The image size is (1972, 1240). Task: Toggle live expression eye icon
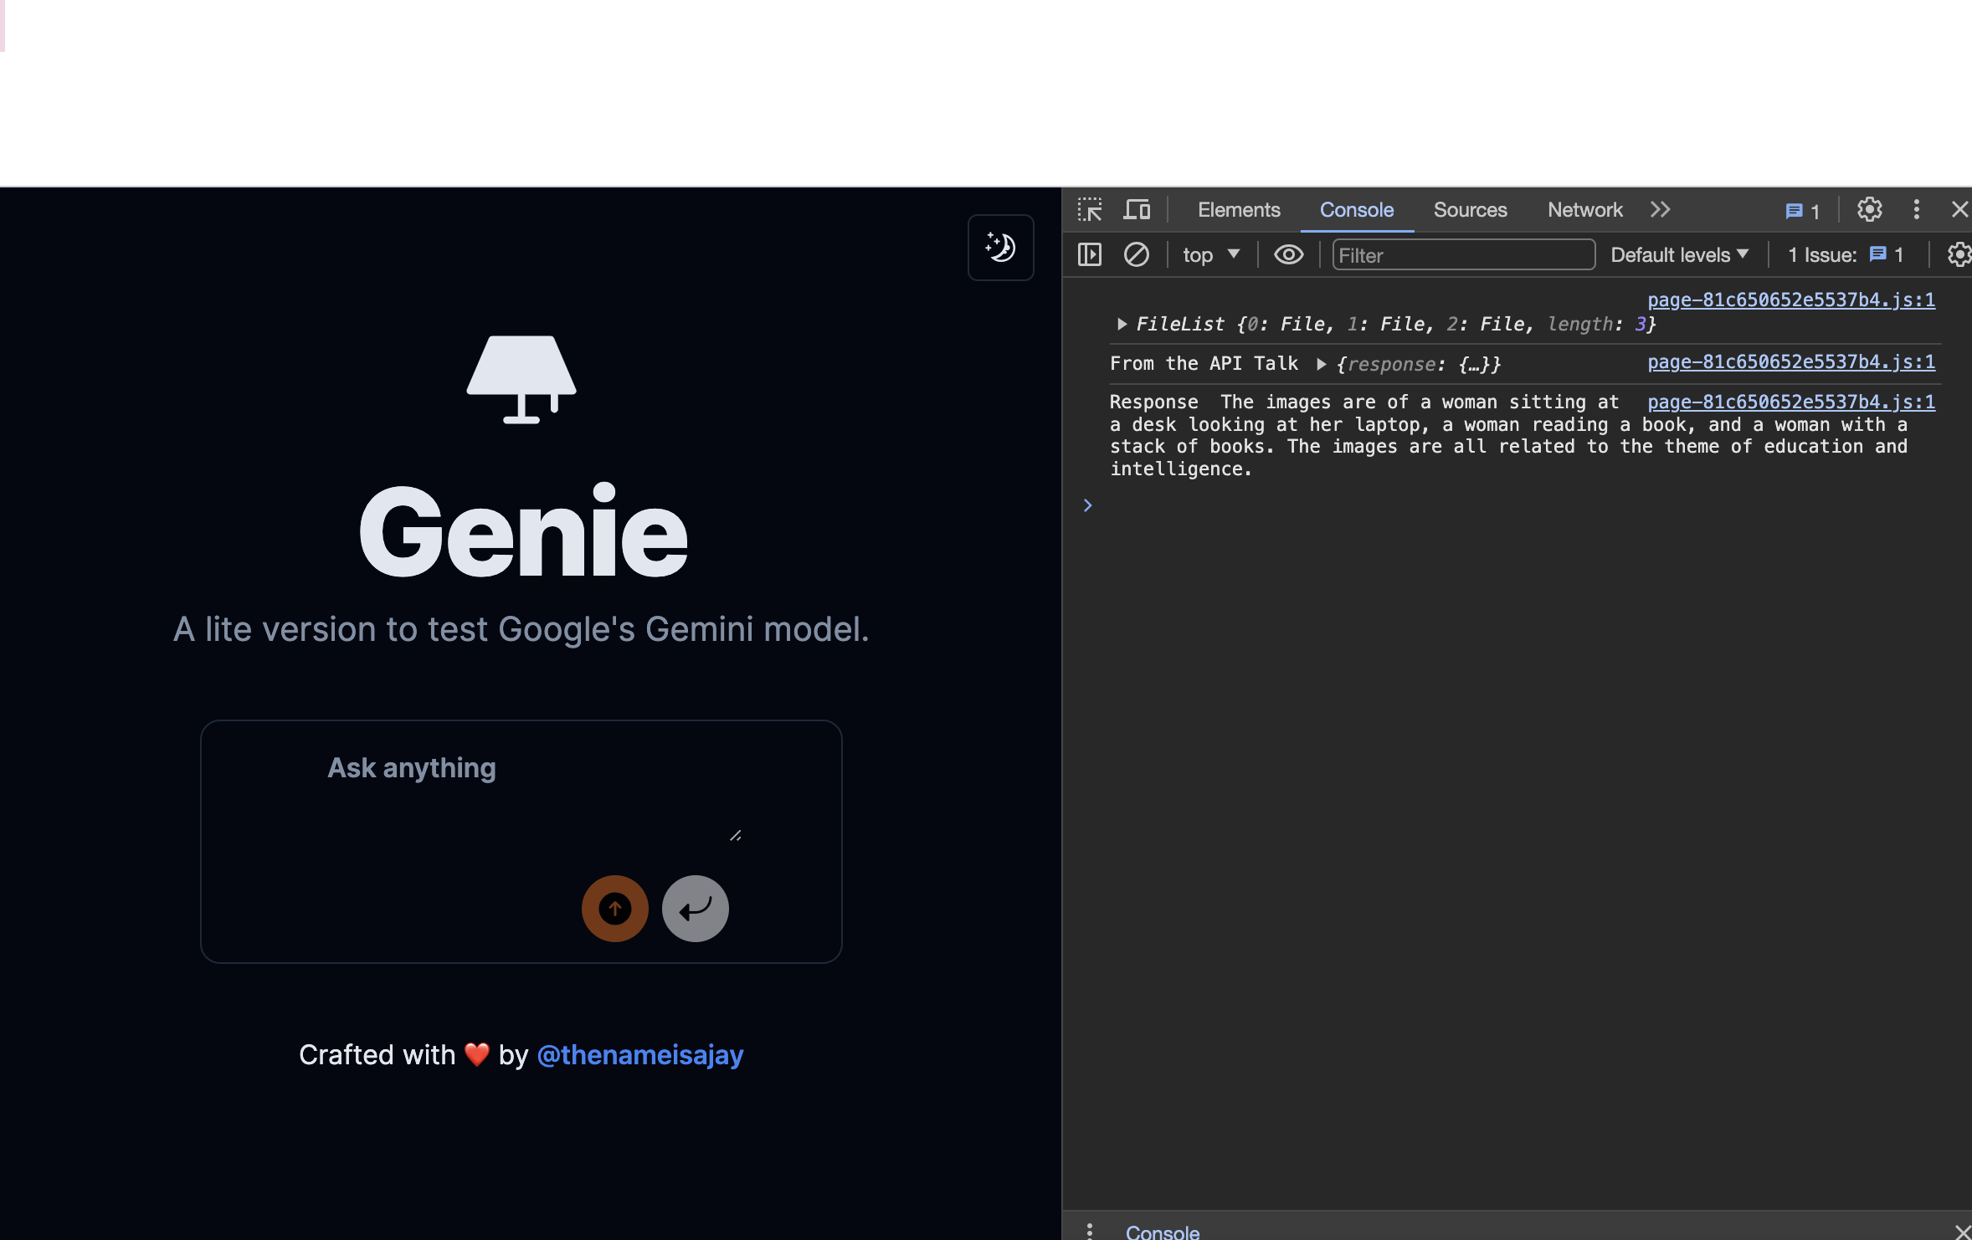click(x=1288, y=254)
